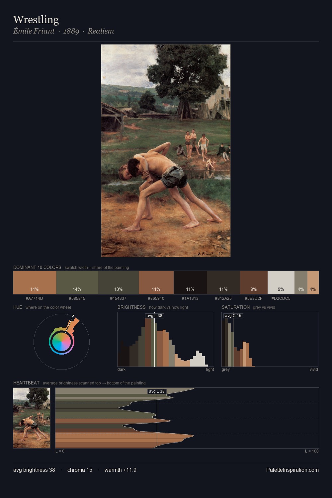Click the light tan 4% end swatch
Viewport: 332px width, 498px height.
point(313,283)
